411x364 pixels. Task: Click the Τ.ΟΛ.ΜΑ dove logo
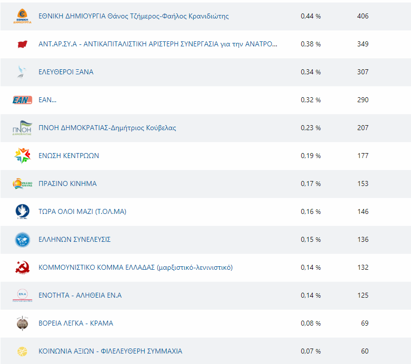click(22, 211)
